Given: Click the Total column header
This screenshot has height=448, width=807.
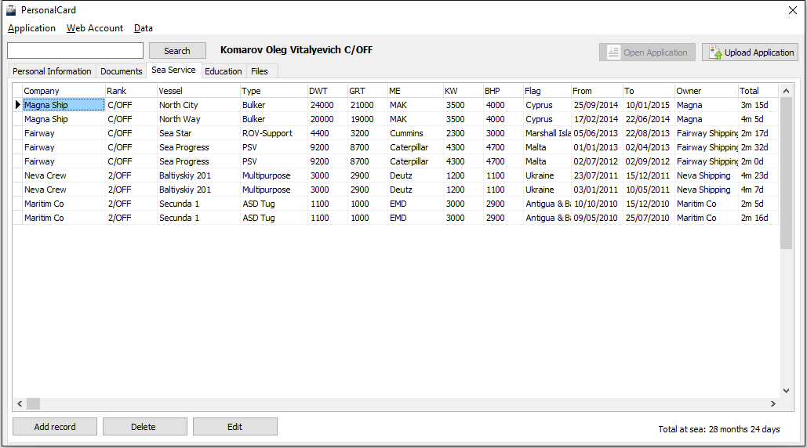Looking at the screenshot, I should pos(758,91).
